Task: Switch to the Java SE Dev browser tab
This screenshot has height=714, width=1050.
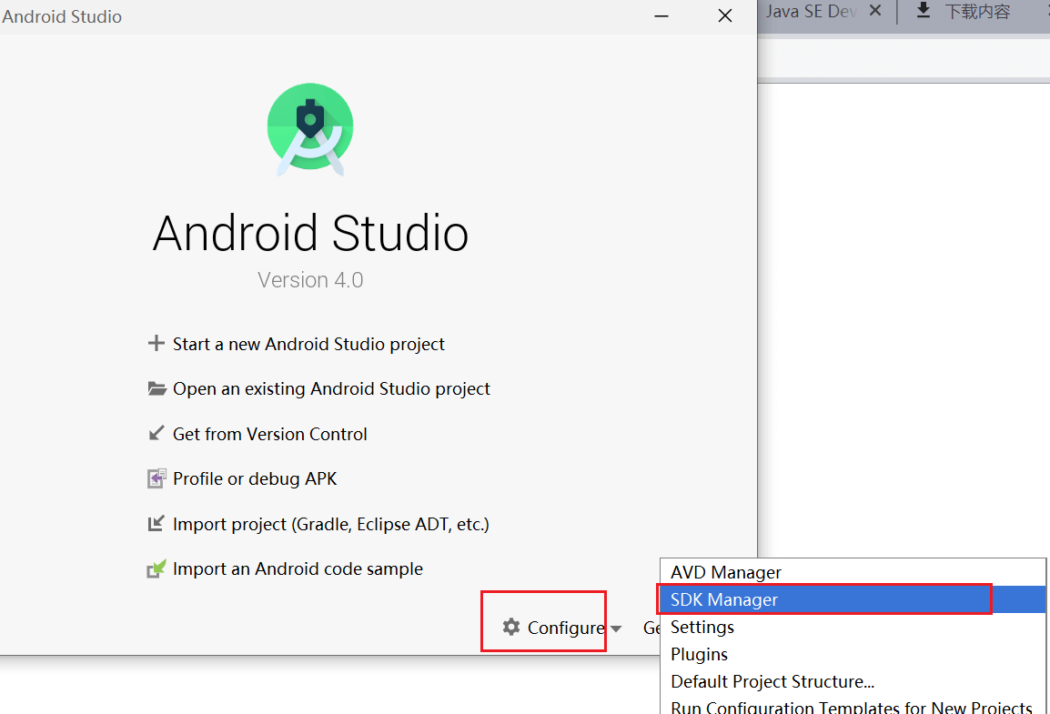Action: coord(812,12)
